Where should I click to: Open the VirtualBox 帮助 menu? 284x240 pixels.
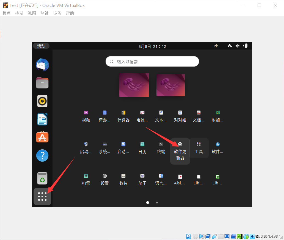point(70,13)
